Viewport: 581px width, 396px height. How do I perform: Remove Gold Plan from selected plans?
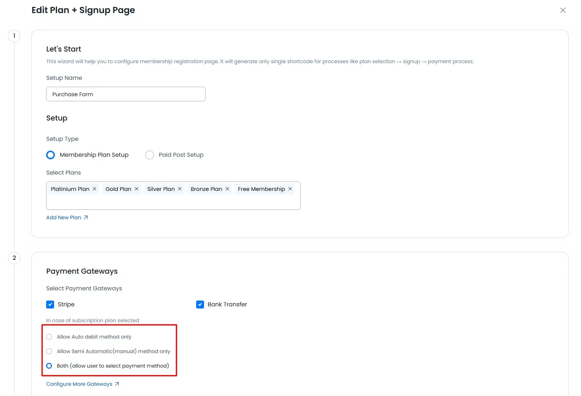(x=136, y=189)
